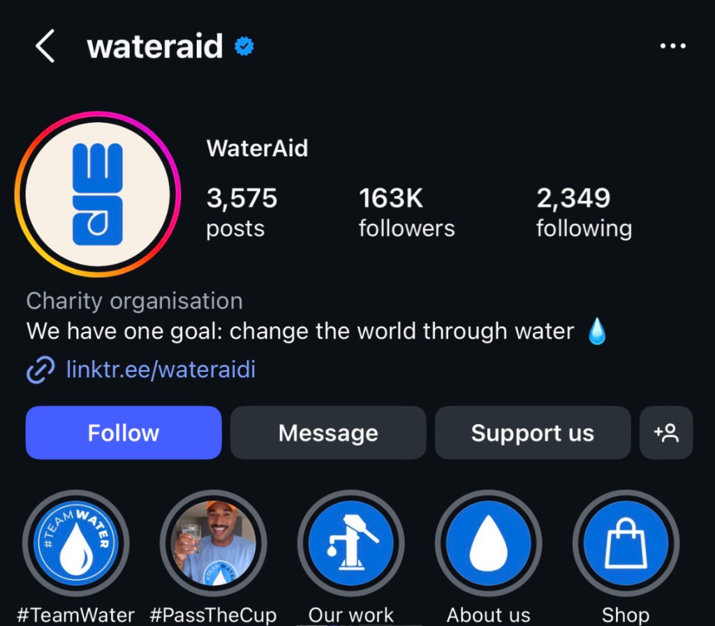Expand suggested accounts with add-person icon
The height and width of the screenshot is (626, 715).
click(666, 433)
